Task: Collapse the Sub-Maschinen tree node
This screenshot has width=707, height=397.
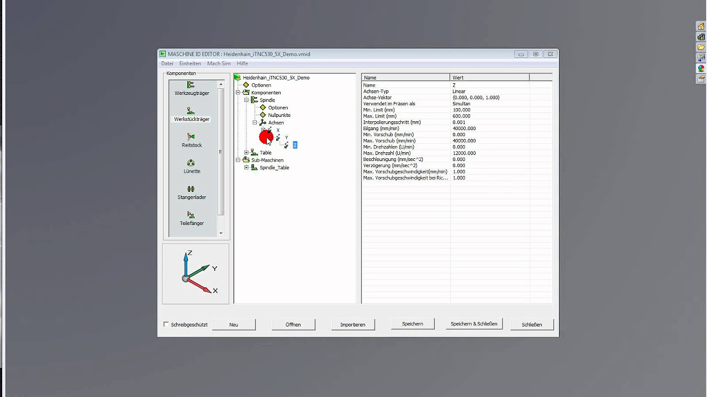Action: [x=238, y=160]
